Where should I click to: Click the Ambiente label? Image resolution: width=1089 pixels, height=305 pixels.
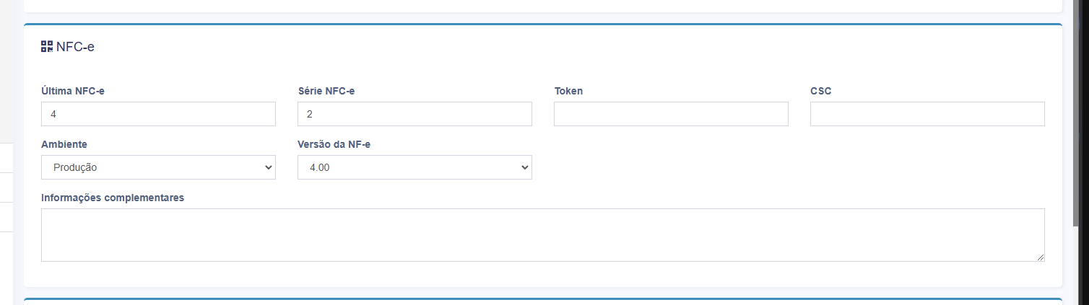click(x=64, y=144)
